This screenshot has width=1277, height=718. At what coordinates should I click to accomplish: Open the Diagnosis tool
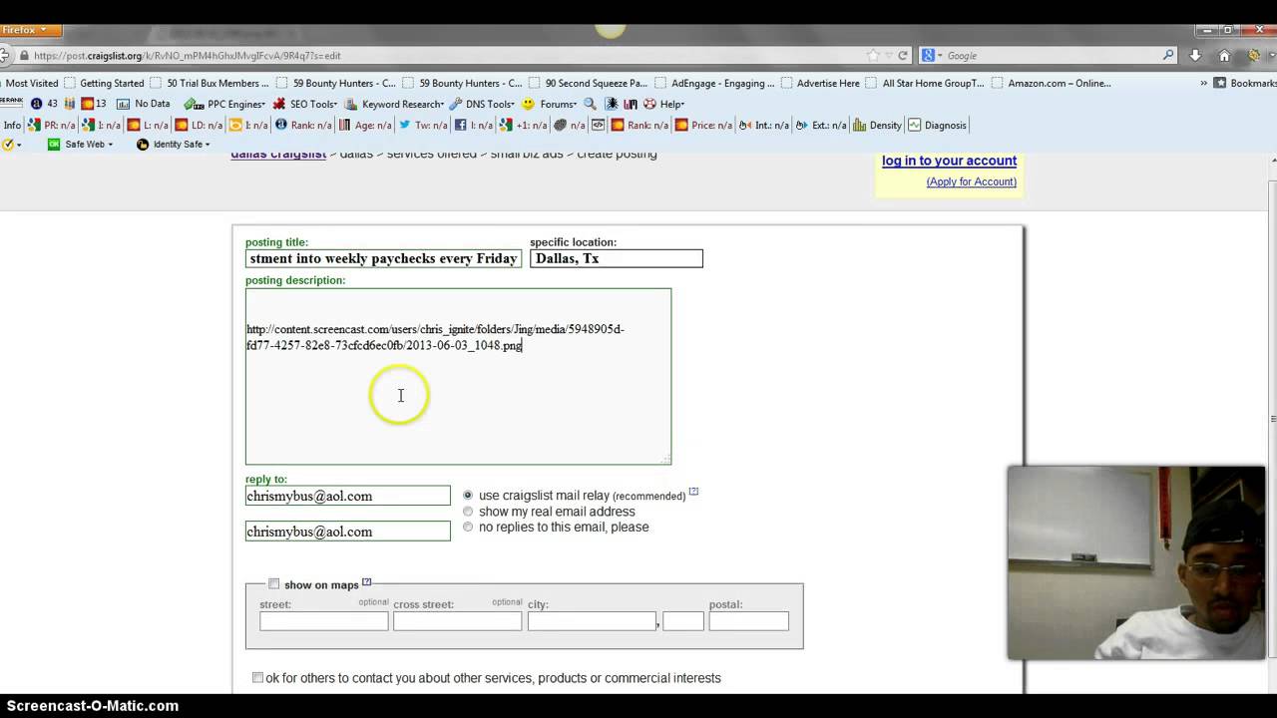point(937,126)
